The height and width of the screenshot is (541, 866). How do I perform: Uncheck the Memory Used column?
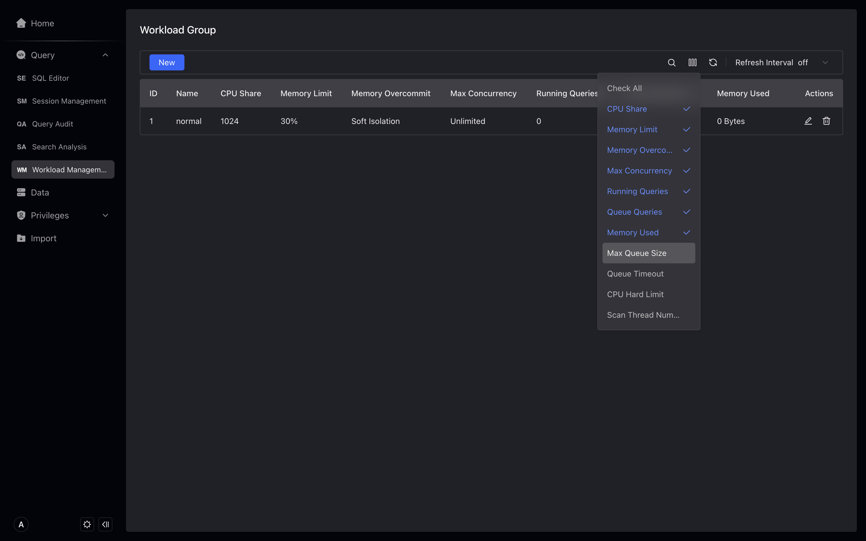click(649, 232)
